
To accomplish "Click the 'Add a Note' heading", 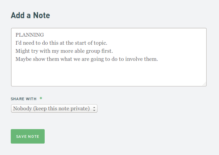I will [x=30, y=15].
